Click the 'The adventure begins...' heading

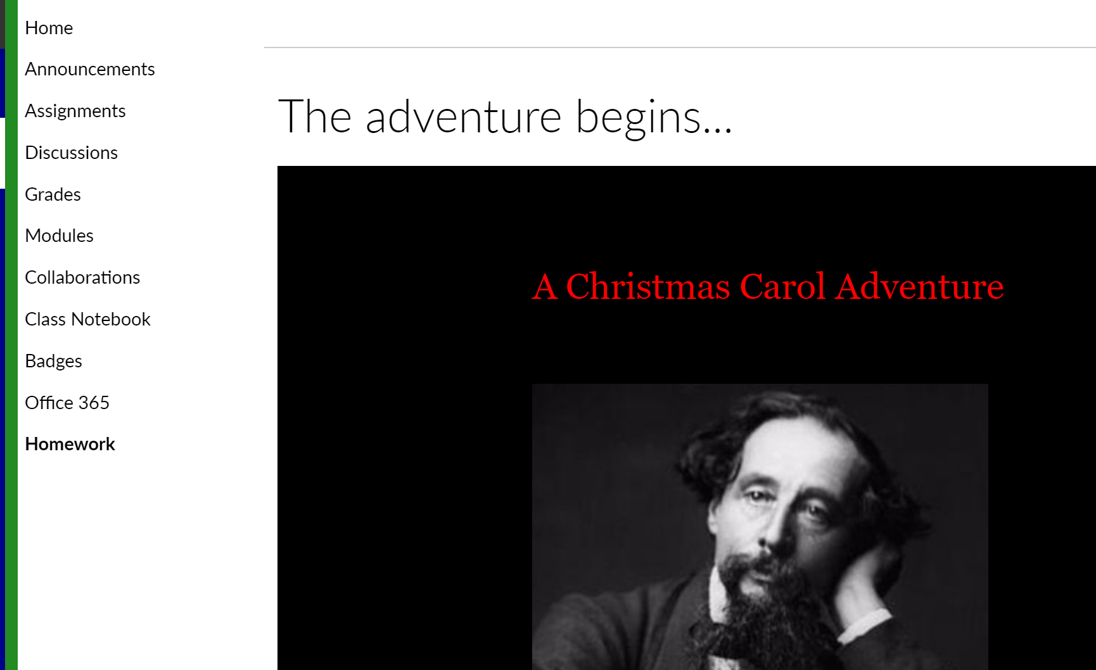505,117
